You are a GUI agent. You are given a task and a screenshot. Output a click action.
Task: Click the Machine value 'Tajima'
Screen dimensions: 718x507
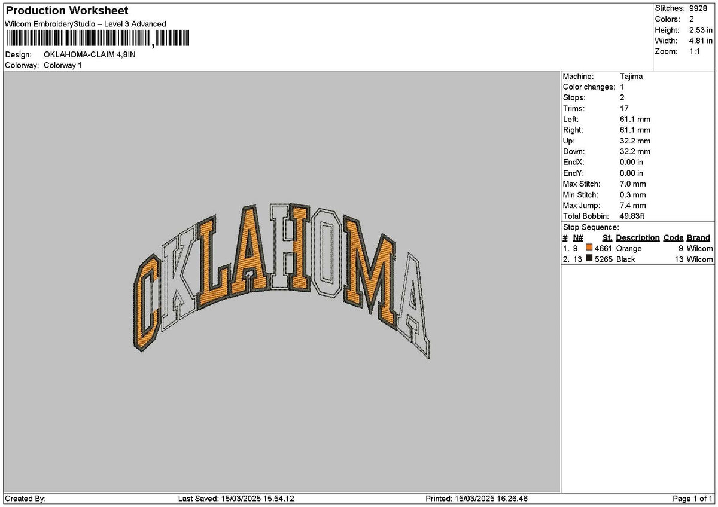point(631,77)
